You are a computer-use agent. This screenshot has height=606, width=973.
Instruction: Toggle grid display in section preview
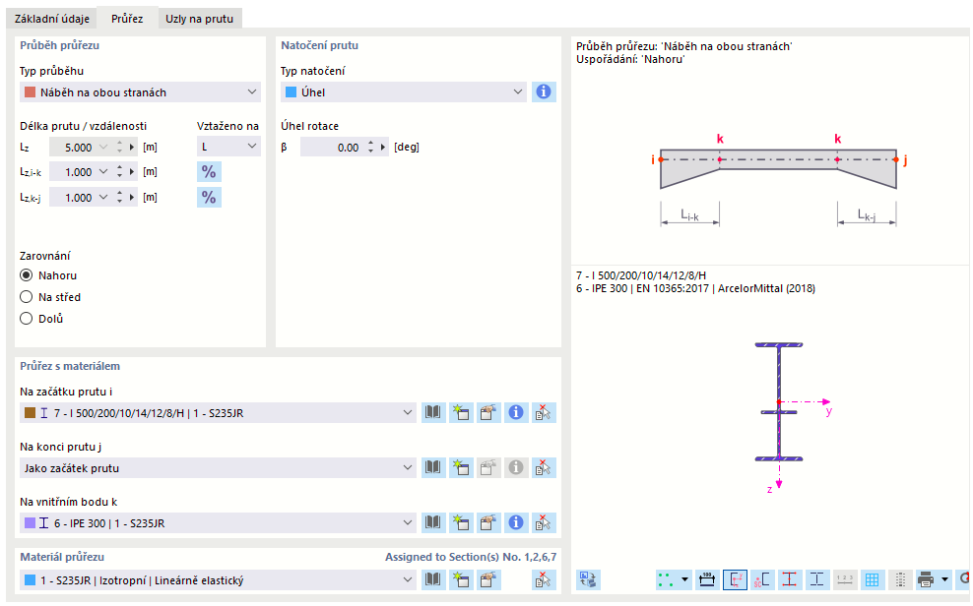coord(872,580)
